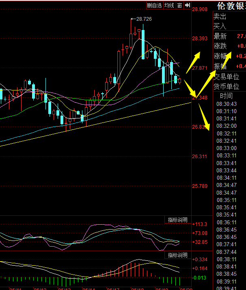Toggle the 均线 moving-average button
Viewport: 246px width, 290px height.
(x=169, y=5)
